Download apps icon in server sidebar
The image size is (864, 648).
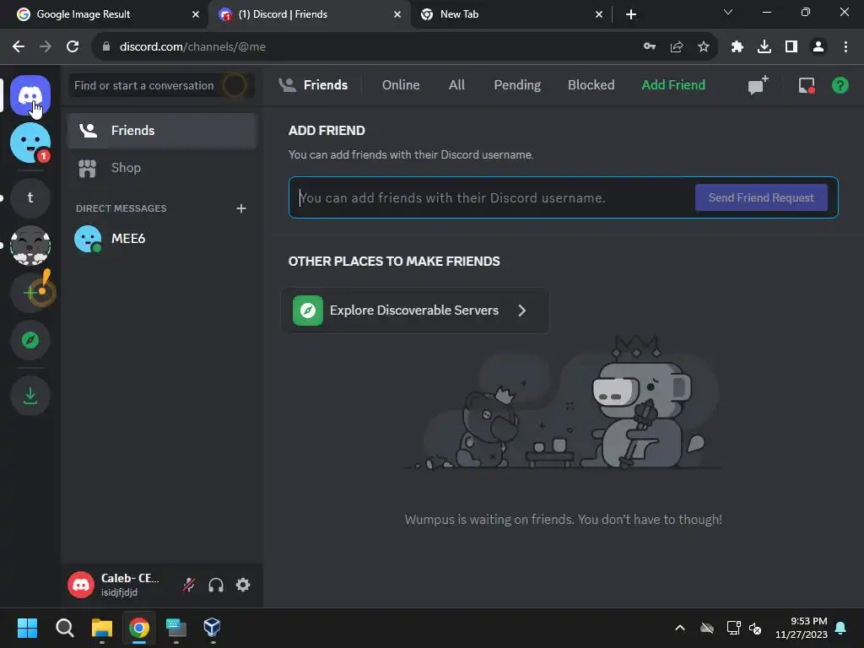tap(30, 395)
